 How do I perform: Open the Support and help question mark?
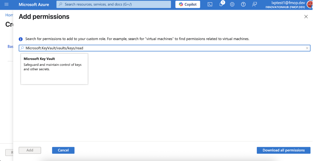coord(243,5)
